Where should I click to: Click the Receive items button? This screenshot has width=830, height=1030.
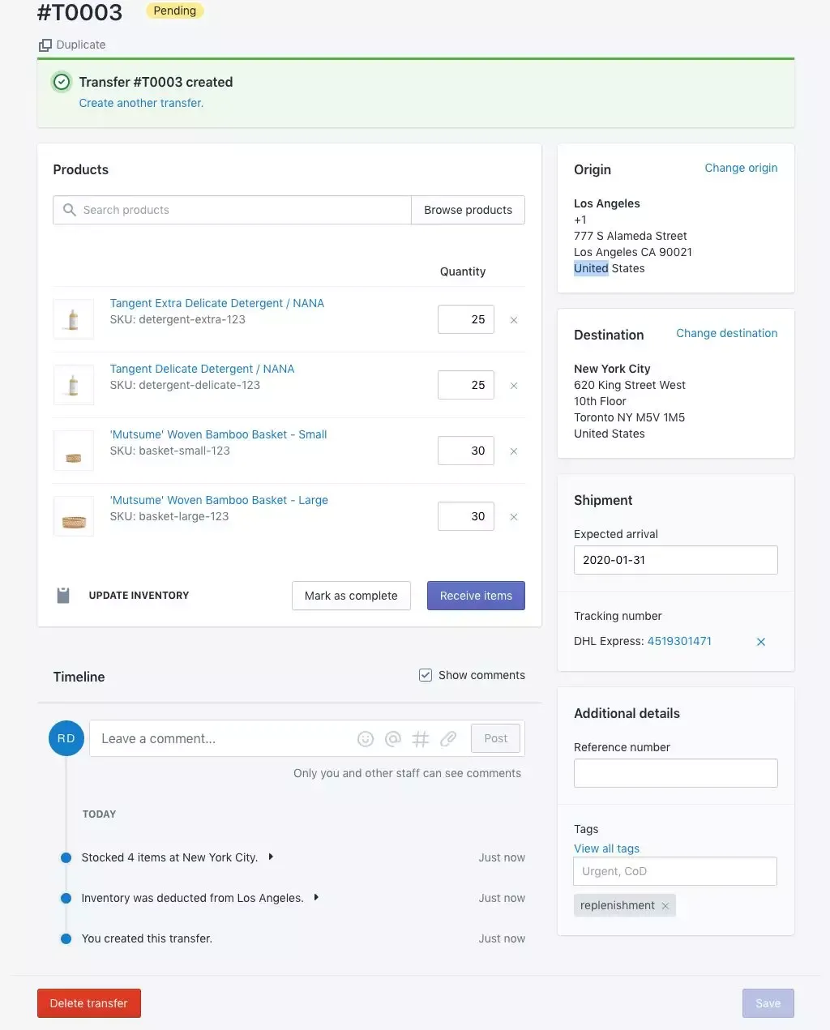(x=476, y=596)
